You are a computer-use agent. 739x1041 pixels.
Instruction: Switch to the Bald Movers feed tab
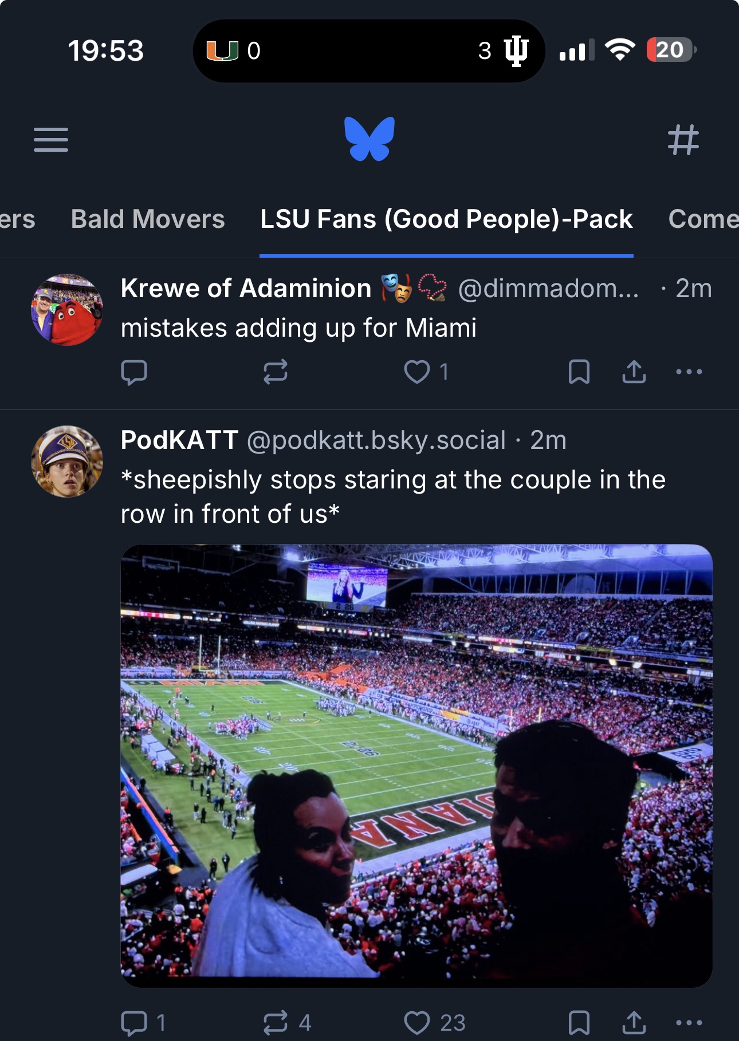coord(148,219)
